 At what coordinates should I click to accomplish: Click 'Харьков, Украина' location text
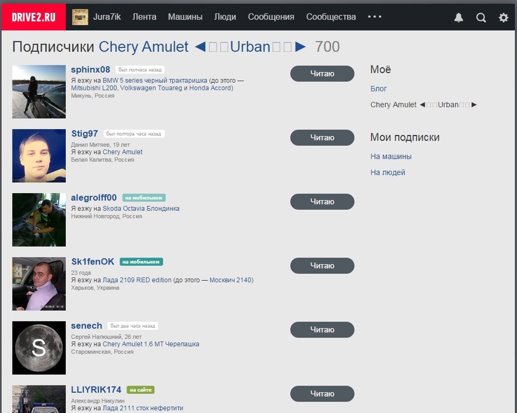(95, 288)
